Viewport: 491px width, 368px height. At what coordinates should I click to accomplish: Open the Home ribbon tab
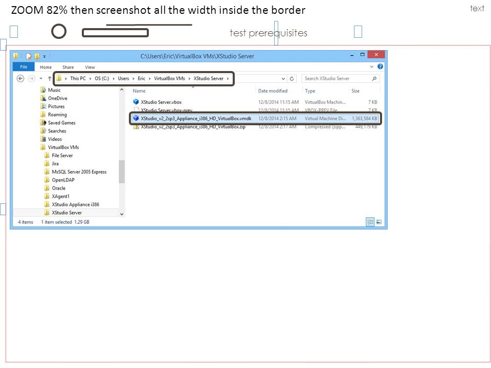[46, 67]
